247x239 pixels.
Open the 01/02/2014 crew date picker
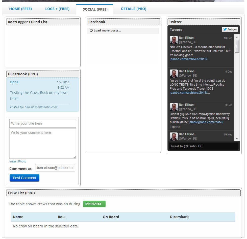[94, 204]
